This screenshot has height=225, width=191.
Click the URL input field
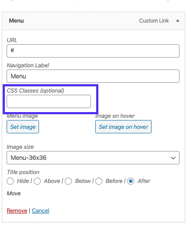[93, 51]
